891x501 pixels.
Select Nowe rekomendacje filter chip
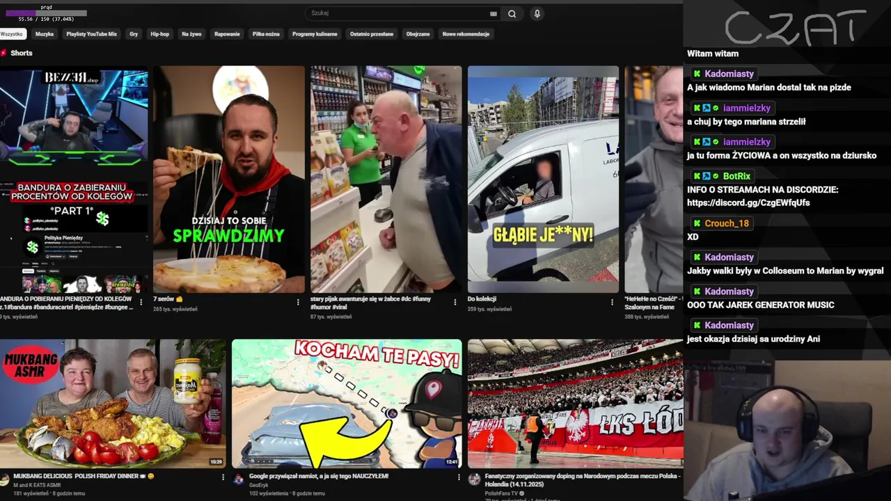pyautogui.click(x=466, y=33)
